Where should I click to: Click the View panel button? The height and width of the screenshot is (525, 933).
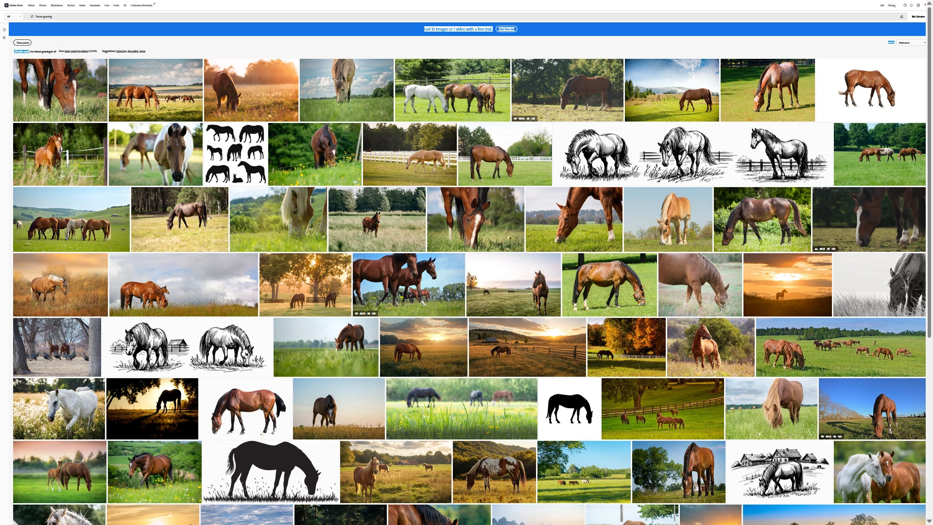pos(22,43)
